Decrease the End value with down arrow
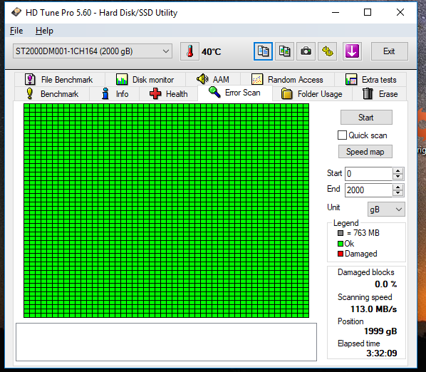 click(x=398, y=193)
